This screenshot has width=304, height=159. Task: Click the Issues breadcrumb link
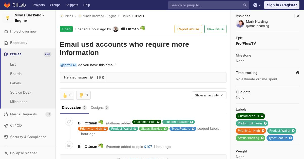[126, 16]
